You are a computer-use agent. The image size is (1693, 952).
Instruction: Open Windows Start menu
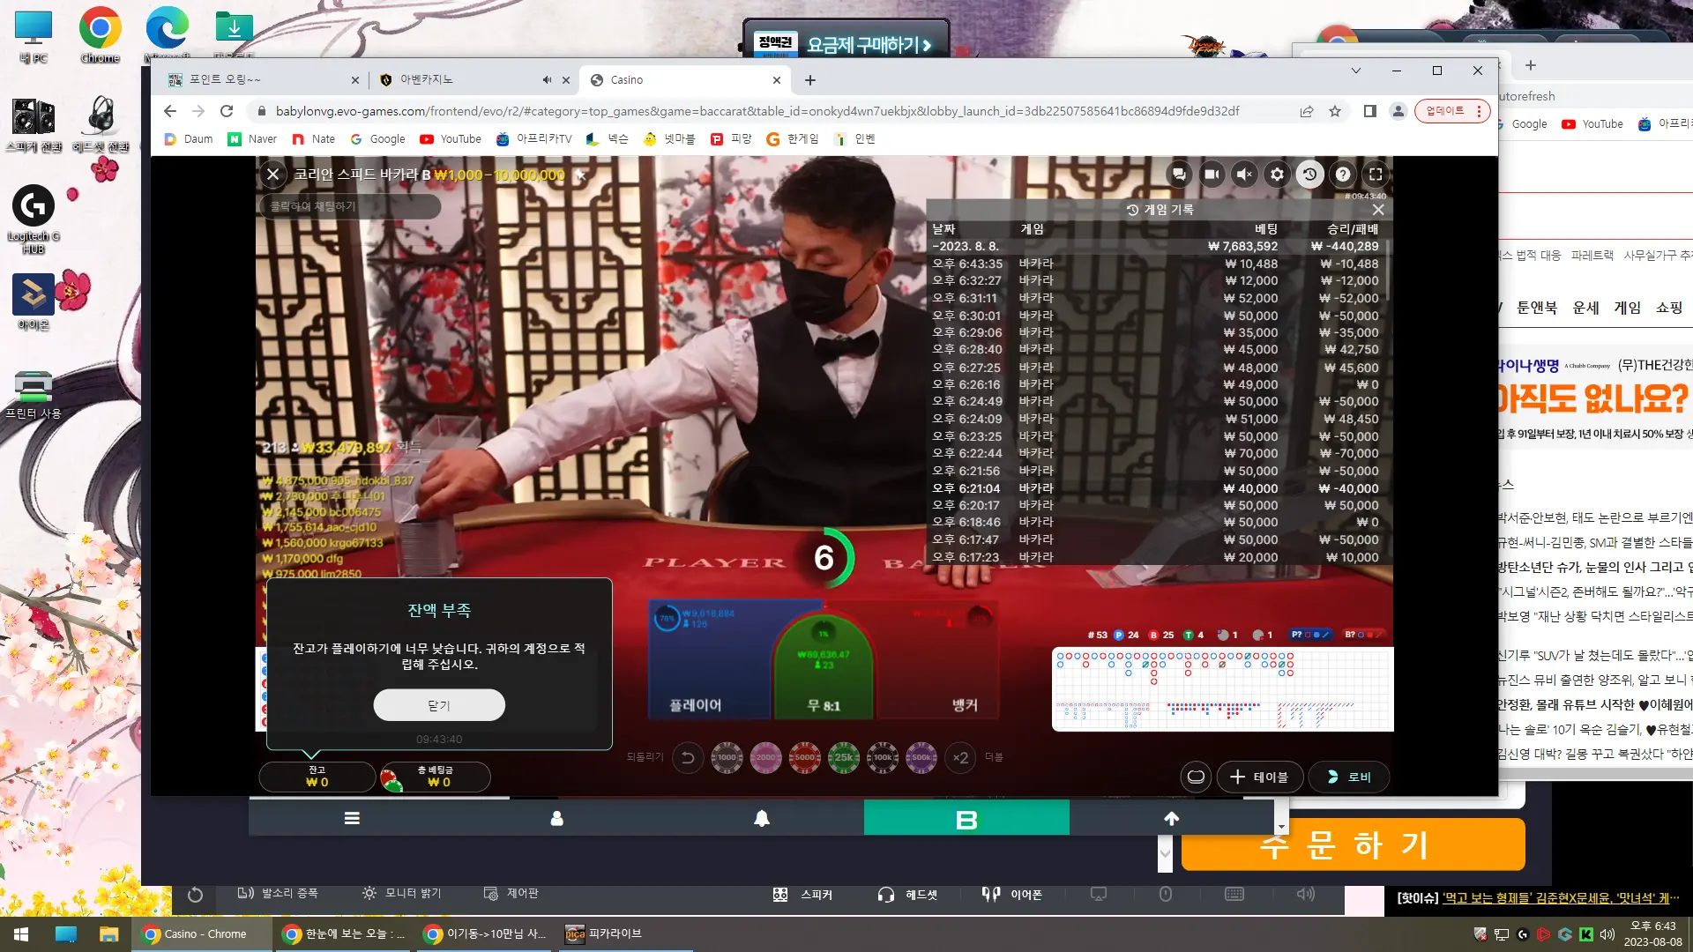[21, 934]
